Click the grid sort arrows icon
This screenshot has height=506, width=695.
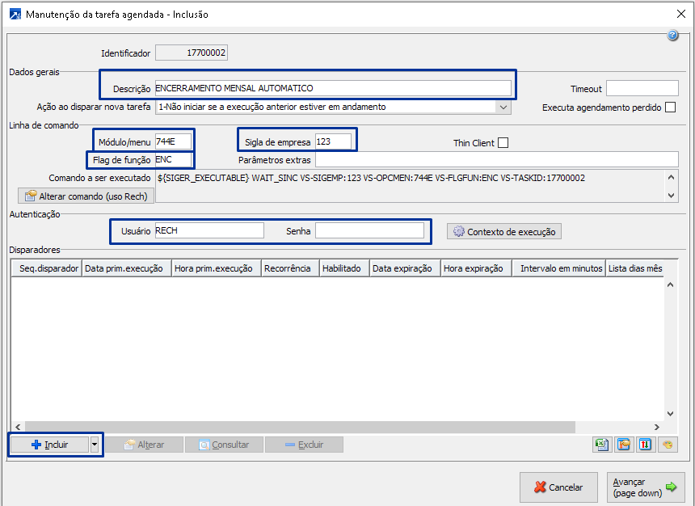pos(646,445)
